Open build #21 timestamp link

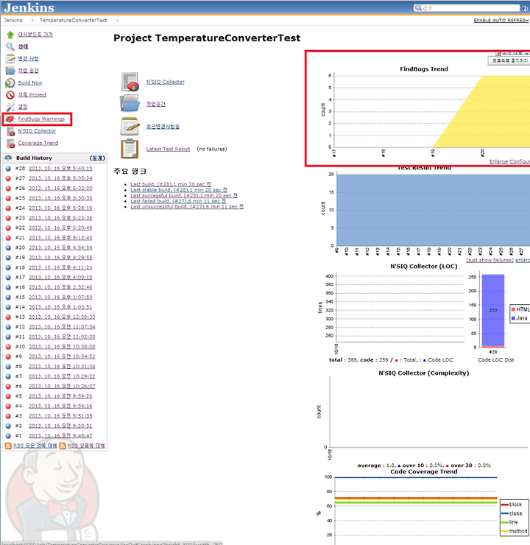point(60,238)
